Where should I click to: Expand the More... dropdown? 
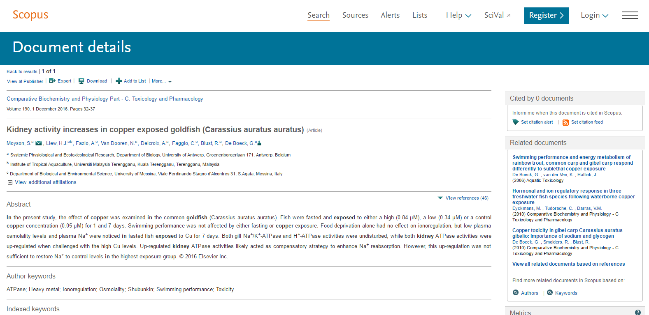(161, 81)
